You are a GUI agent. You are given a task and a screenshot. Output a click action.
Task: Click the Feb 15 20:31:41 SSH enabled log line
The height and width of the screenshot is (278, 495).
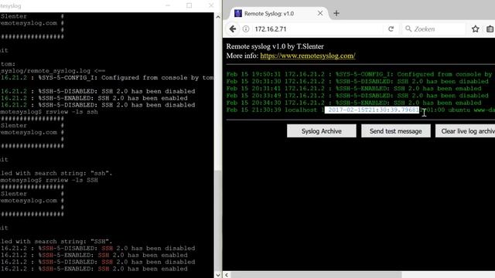pyautogui.click(x=354, y=89)
